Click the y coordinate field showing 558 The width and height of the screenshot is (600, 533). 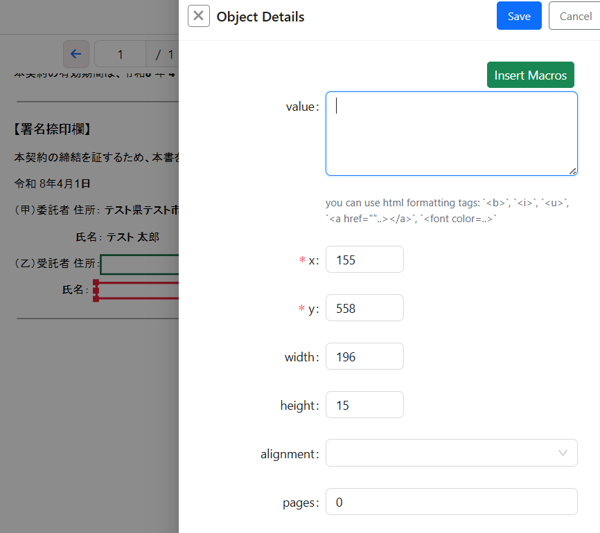364,308
